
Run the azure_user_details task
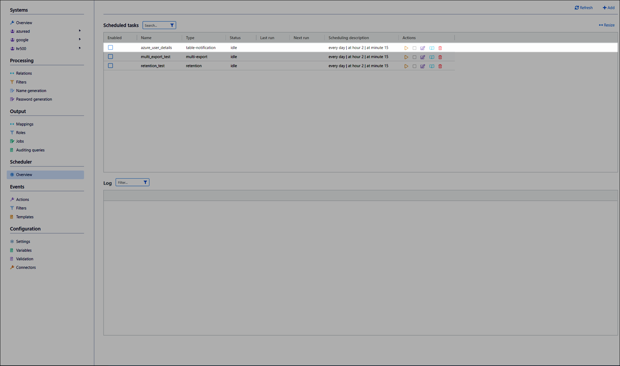point(406,48)
